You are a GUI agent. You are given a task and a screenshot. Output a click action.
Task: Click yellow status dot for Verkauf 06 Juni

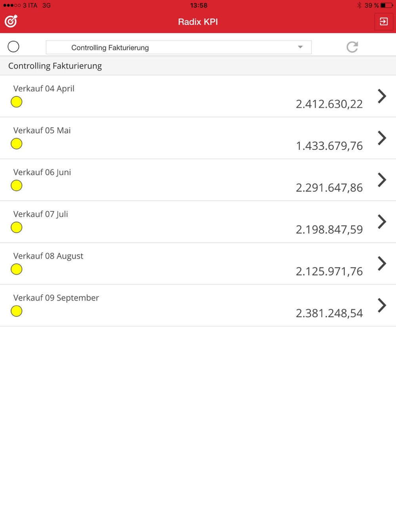(17, 186)
